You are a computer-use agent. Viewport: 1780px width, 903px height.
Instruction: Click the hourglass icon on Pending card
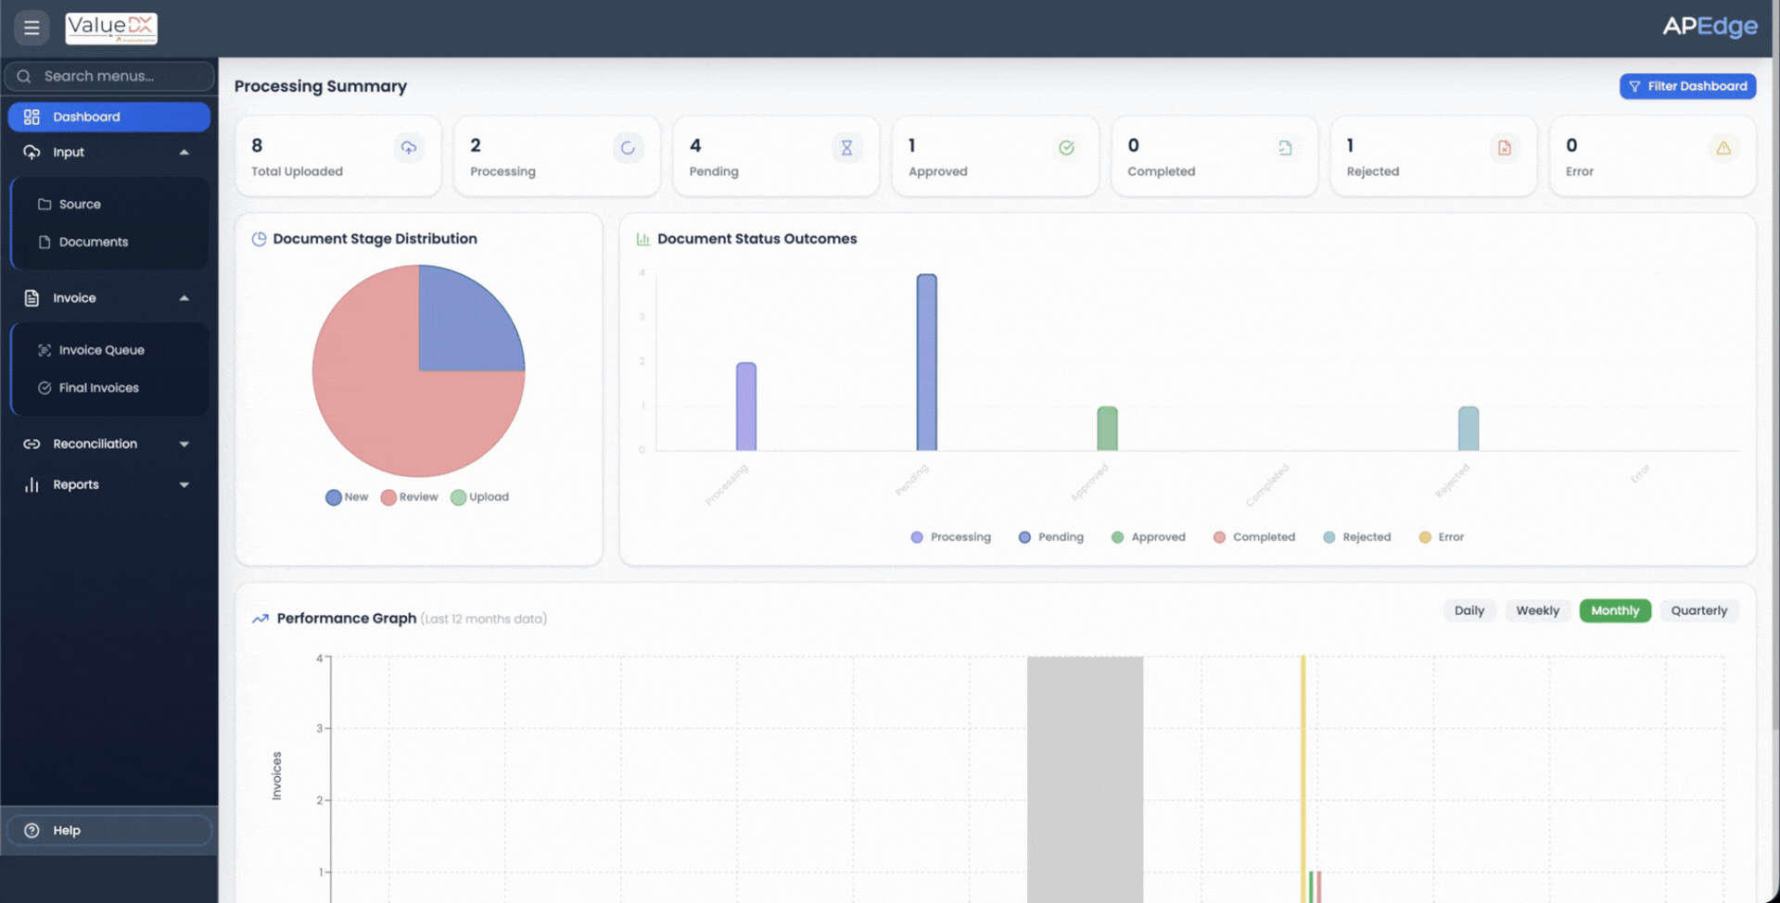846,148
